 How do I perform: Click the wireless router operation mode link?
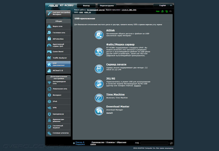[x=96, y=10]
